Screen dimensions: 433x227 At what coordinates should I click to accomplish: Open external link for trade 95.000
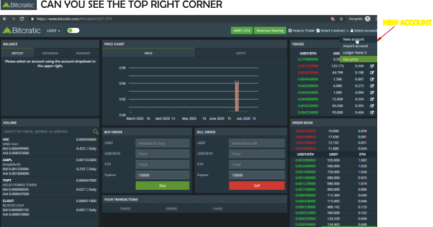tap(372, 112)
